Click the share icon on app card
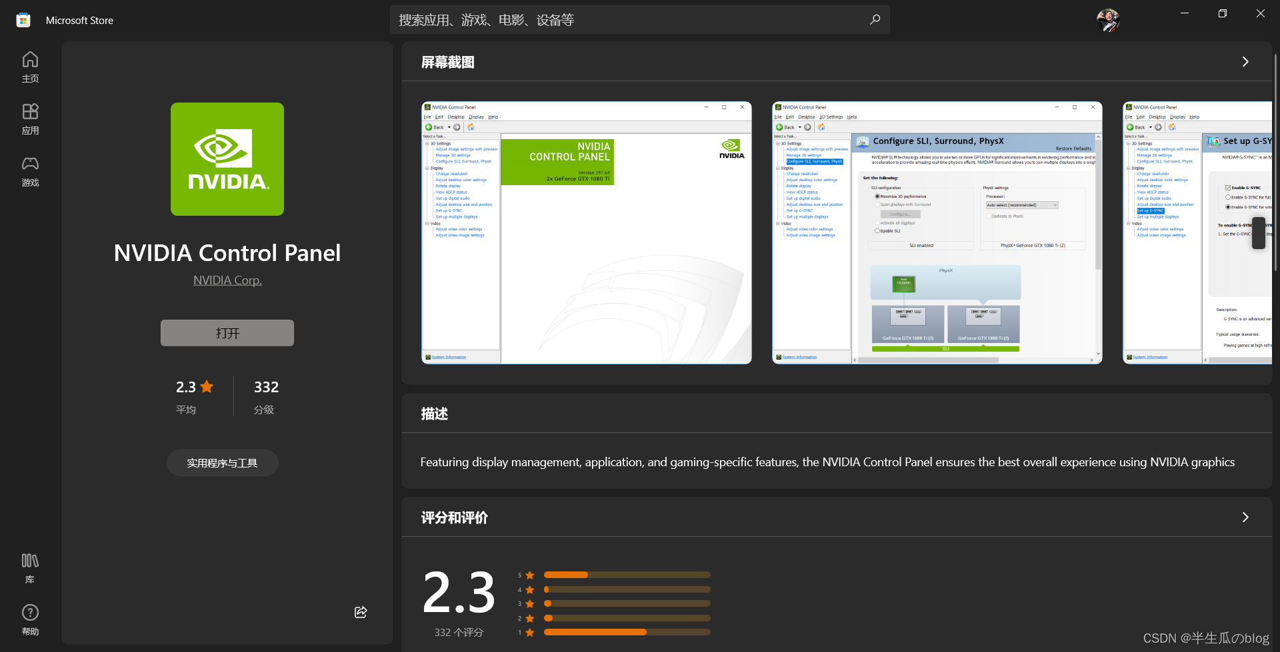The height and width of the screenshot is (652, 1280). pyautogui.click(x=361, y=612)
